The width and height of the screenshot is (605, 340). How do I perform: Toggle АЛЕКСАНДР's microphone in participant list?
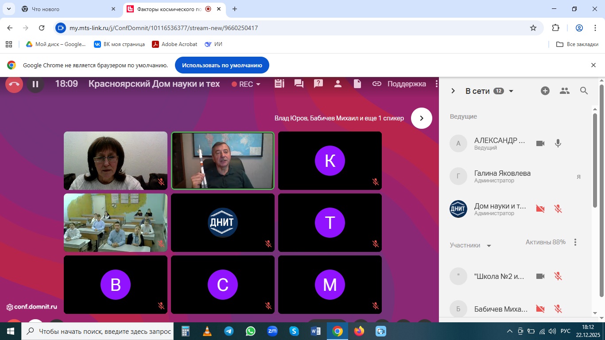click(558, 143)
